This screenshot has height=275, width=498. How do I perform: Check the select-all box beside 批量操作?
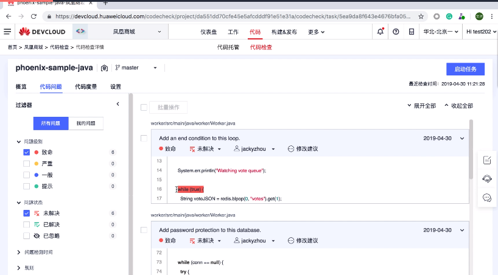coord(144,107)
